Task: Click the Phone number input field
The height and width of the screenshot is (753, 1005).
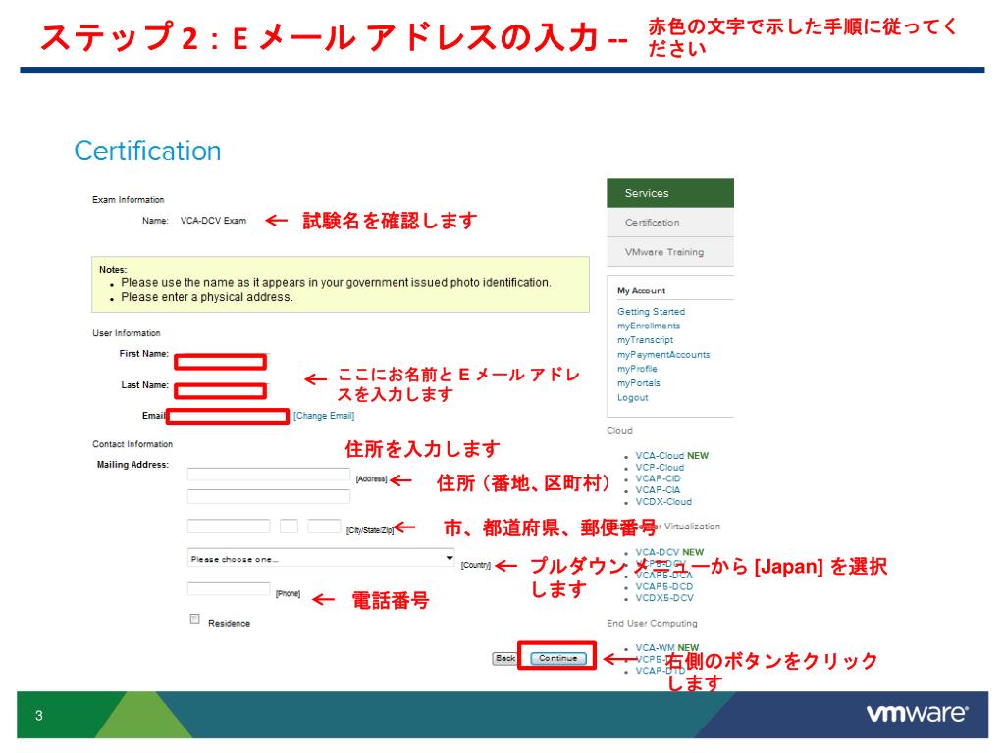Action: (228, 588)
